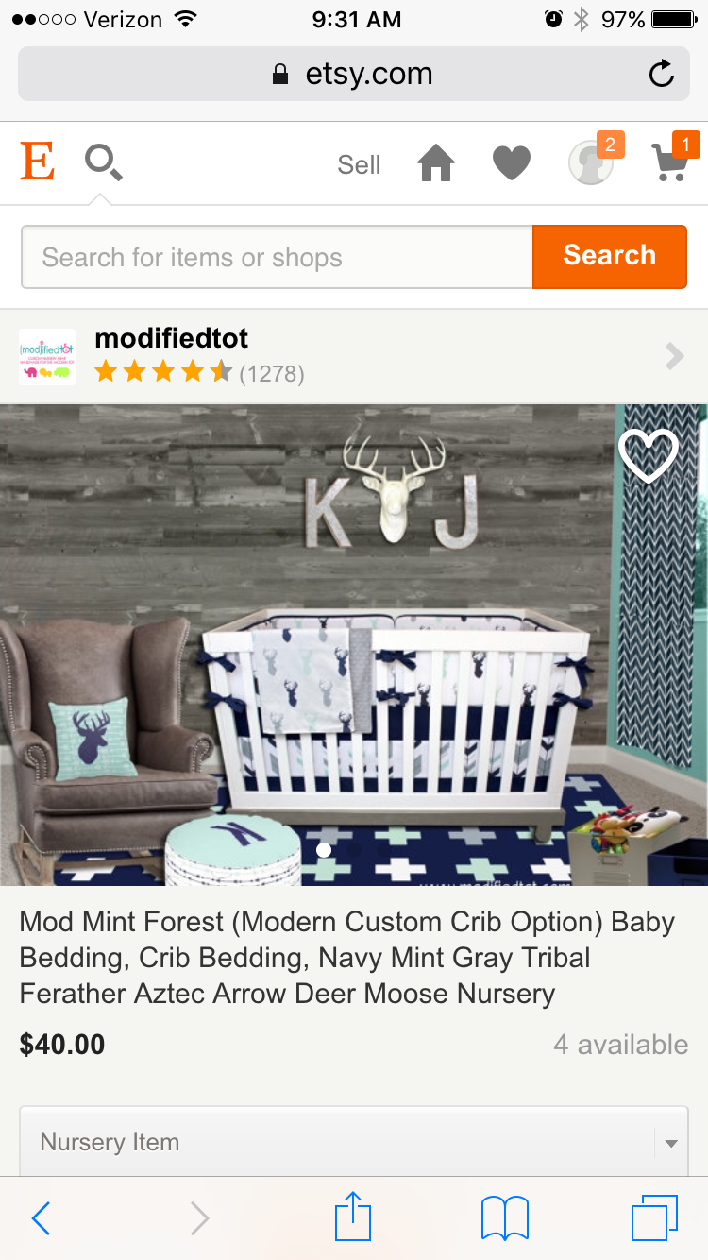Open profile avatar with notifications
The image size is (708, 1260).
tap(592, 162)
